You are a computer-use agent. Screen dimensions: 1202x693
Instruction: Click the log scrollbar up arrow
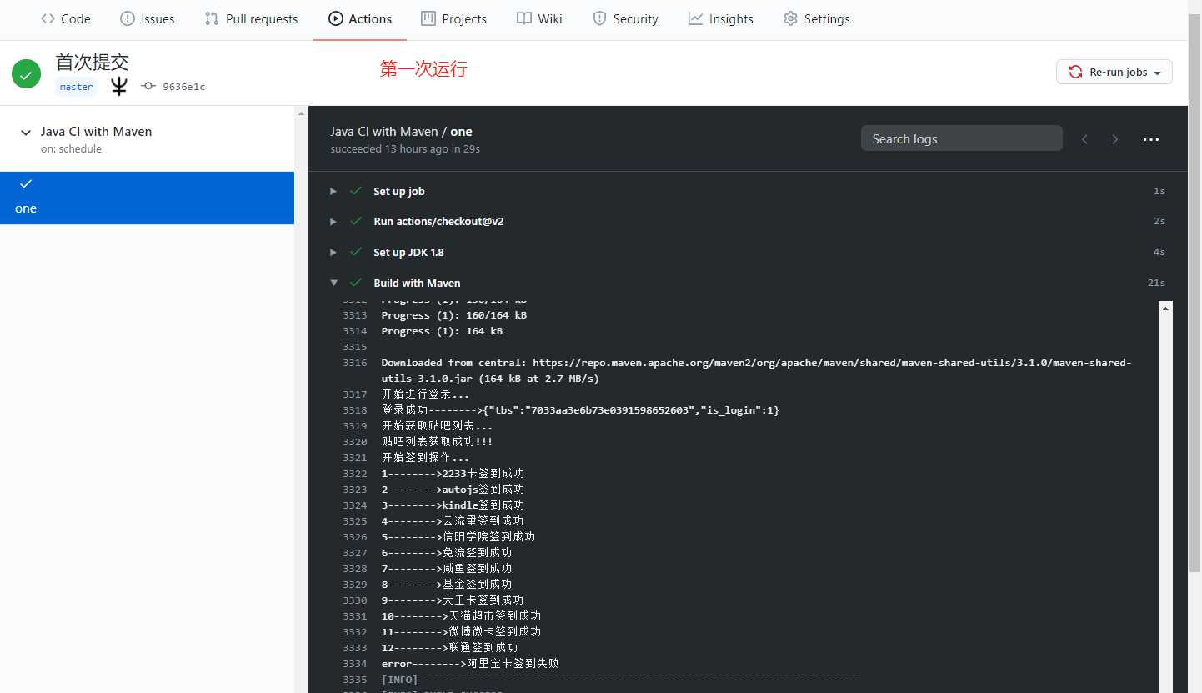(1166, 309)
